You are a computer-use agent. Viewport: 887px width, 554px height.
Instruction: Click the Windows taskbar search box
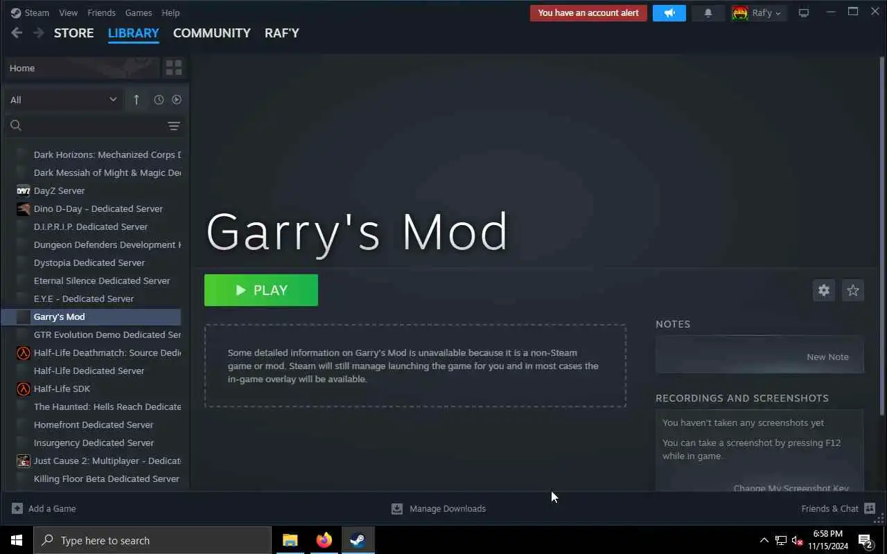pyautogui.click(x=152, y=540)
